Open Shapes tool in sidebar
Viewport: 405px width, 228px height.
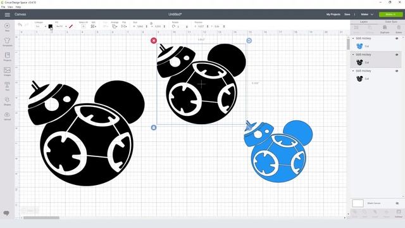(x=7, y=101)
